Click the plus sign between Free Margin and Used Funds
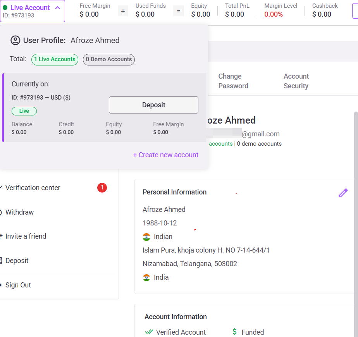The height and width of the screenshot is (337, 358). click(x=123, y=11)
